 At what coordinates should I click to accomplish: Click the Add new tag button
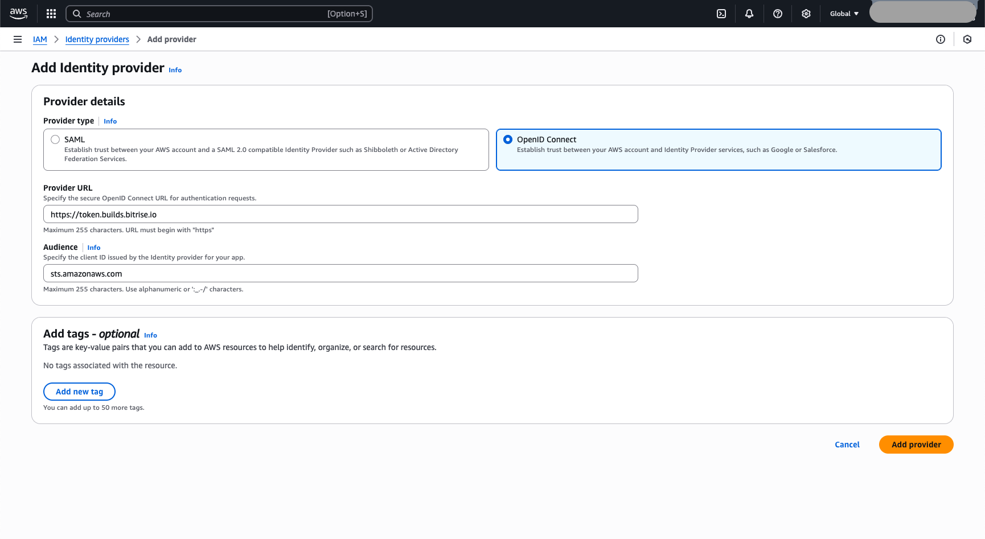pos(79,391)
